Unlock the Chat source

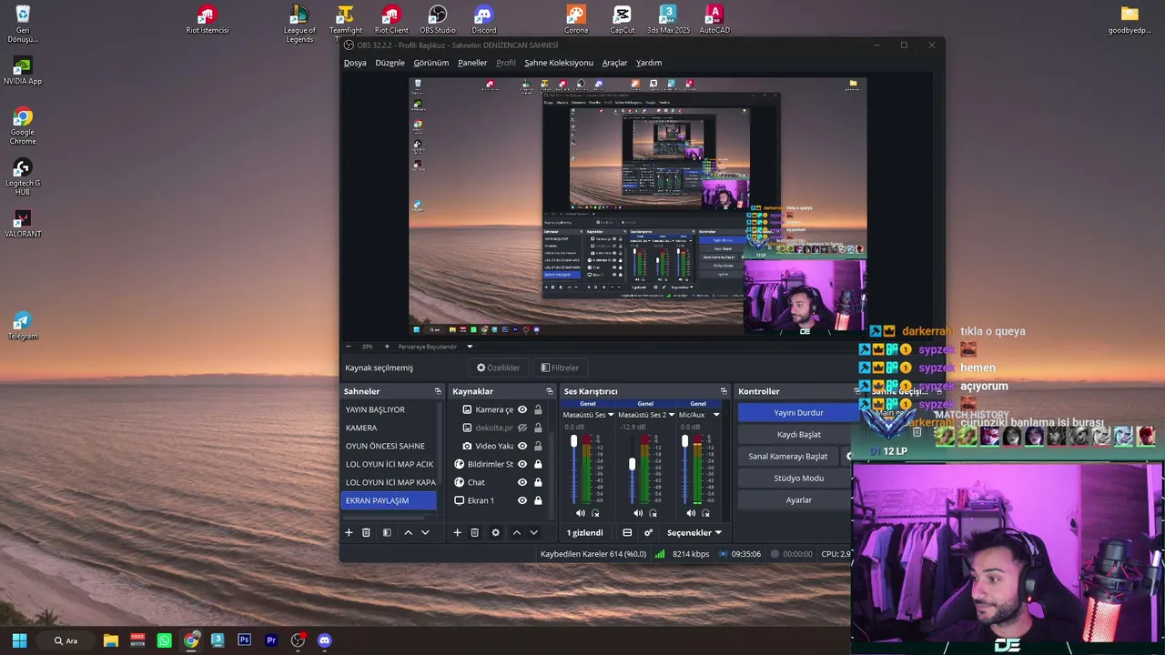(x=538, y=482)
